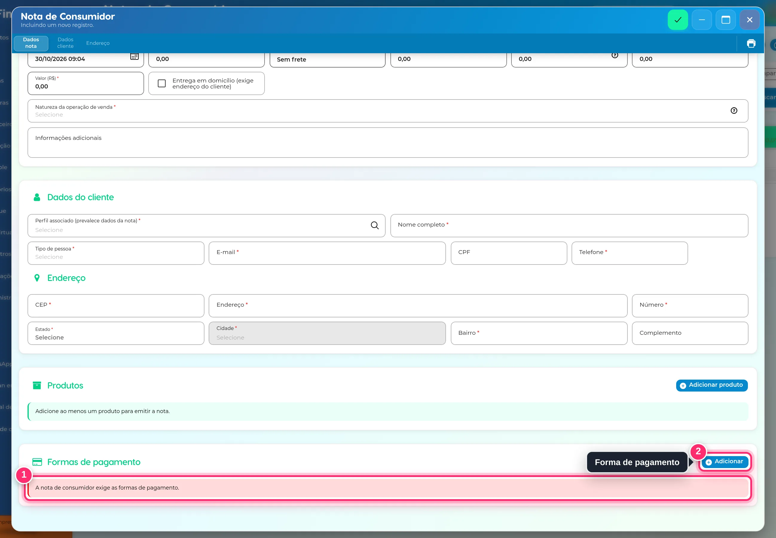Image resolution: width=776 pixels, height=538 pixels.
Task: Click the Produtos section heading
Action: [65, 385]
